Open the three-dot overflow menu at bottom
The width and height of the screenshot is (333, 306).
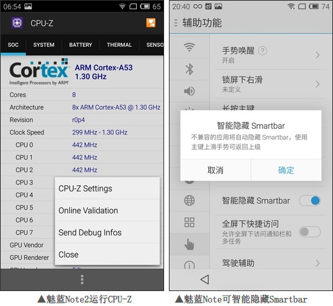(82, 280)
